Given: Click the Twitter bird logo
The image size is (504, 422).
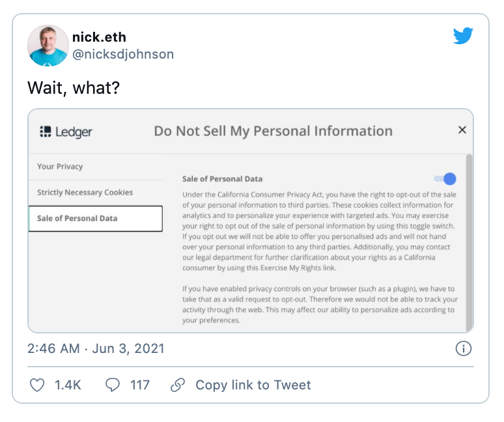Looking at the screenshot, I should click(463, 36).
